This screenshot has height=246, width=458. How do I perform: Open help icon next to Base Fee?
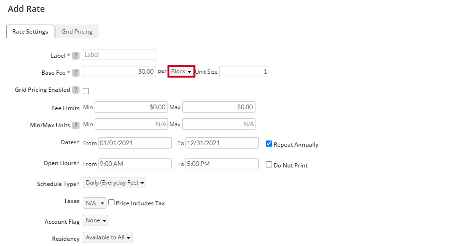[76, 73]
